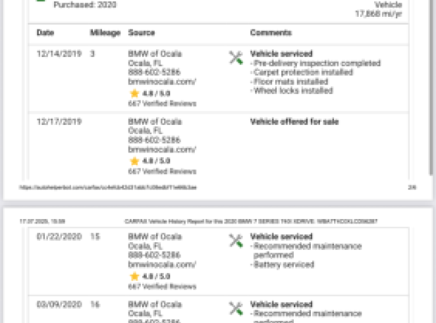Click 667 Verified Reviews under 01/22/2020 entry
436x323 pixels.
[x=162, y=286]
